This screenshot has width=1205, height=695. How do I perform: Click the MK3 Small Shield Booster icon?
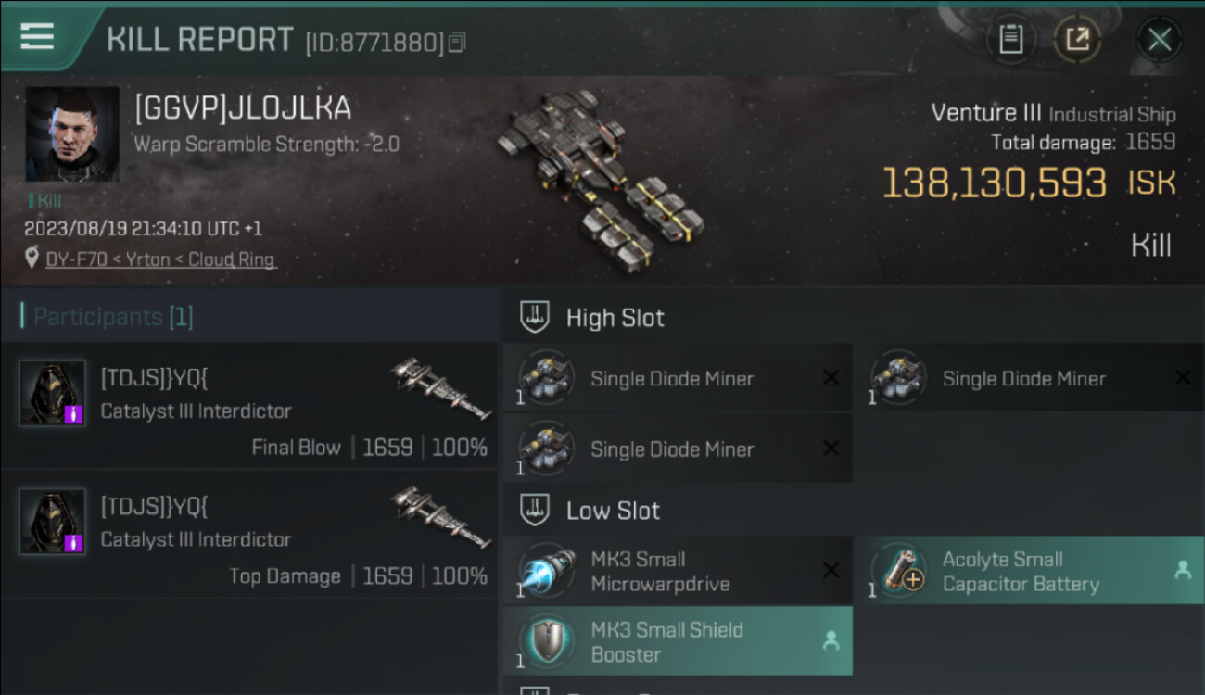pyautogui.click(x=547, y=641)
